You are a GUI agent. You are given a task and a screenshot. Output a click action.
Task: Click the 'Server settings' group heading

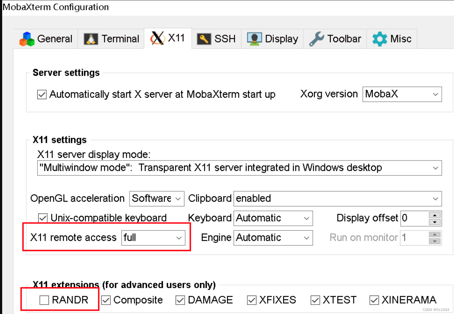[66, 73]
